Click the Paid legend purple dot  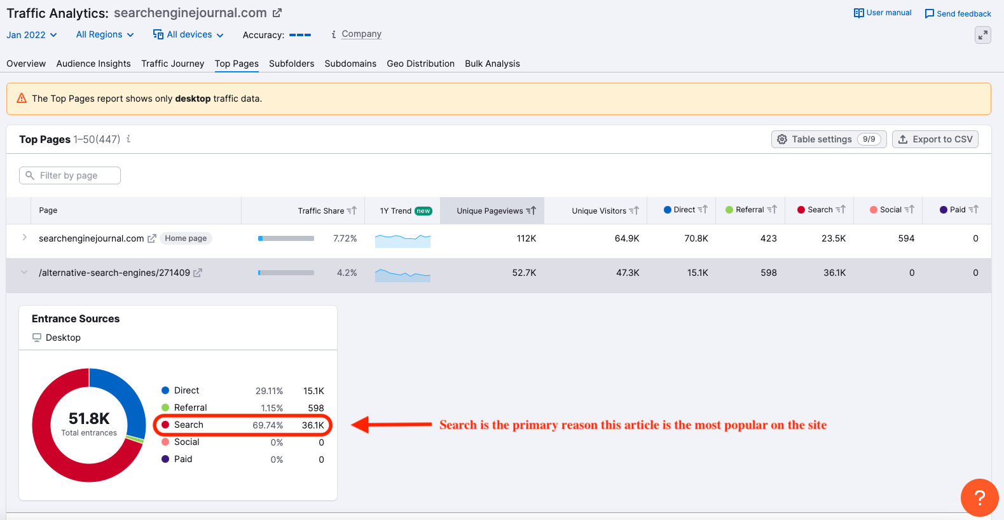[x=165, y=459]
